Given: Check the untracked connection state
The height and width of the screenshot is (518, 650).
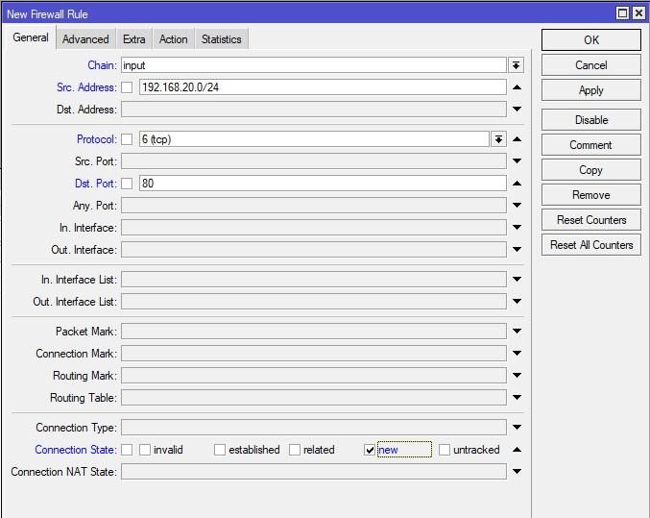Looking at the screenshot, I should [445, 450].
